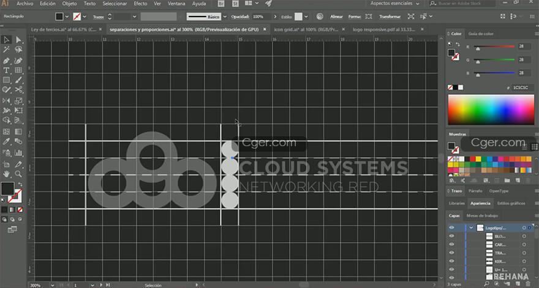Collapse the Logotipo layer tree
Image resolution: width=539 pixels, height=288 pixels.
pyautogui.click(x=471, y=228)
